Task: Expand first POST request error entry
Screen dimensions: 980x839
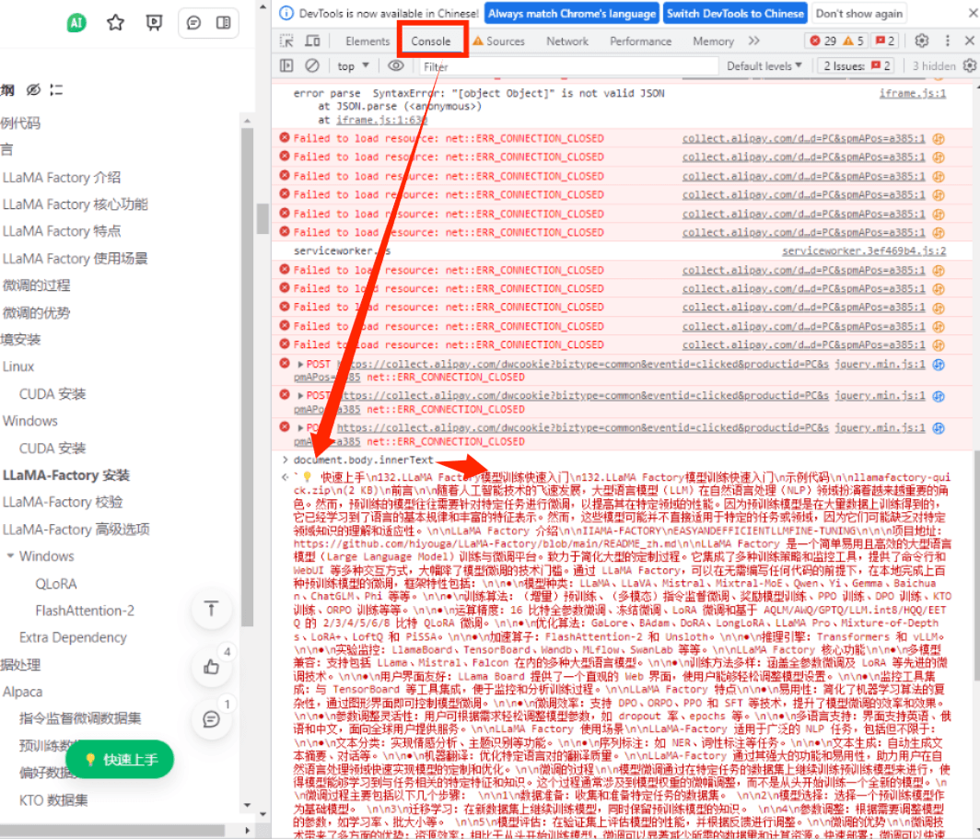Action: 300,364
